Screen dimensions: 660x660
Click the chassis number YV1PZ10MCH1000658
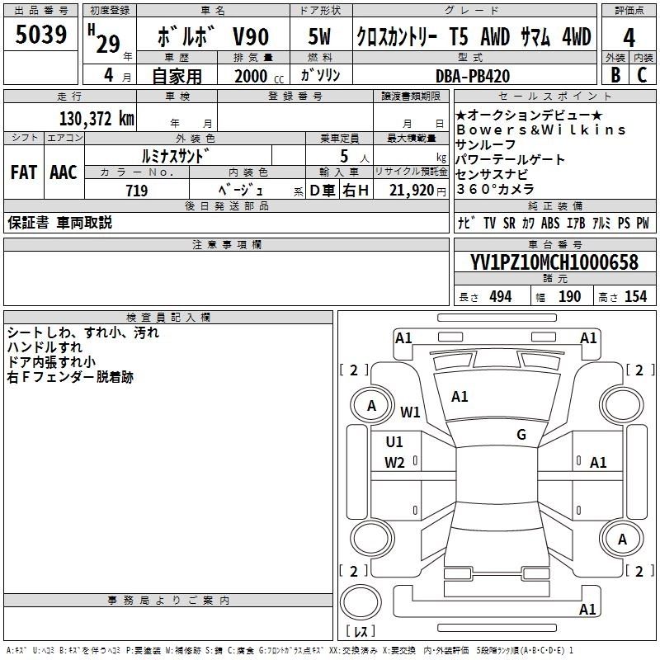pos(554,262)
